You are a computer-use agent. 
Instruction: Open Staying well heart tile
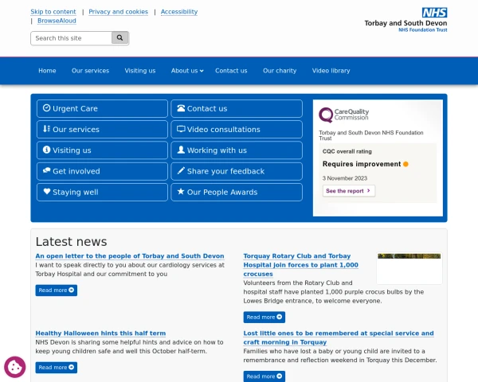(102, 192)
